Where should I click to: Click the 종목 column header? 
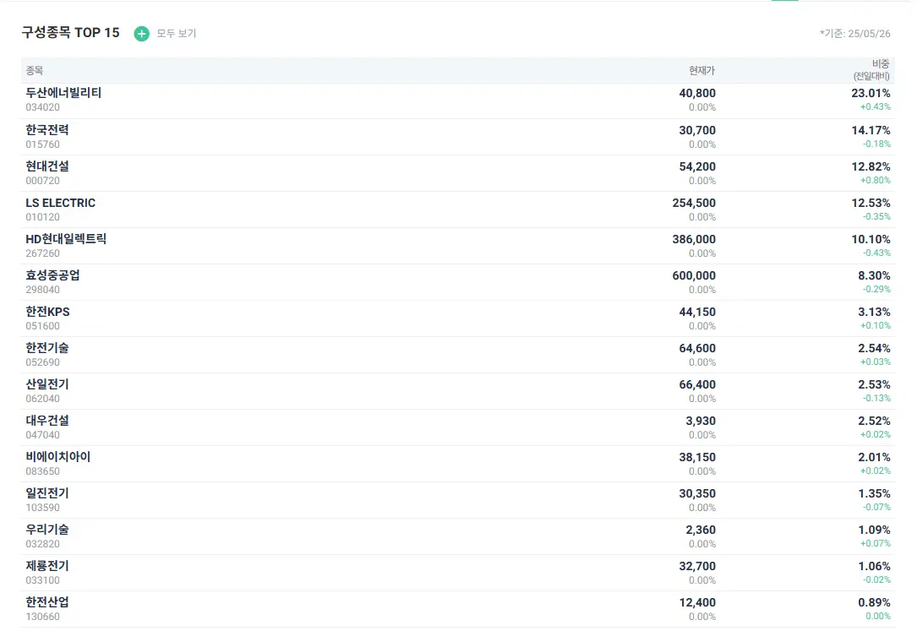point(35,71)
